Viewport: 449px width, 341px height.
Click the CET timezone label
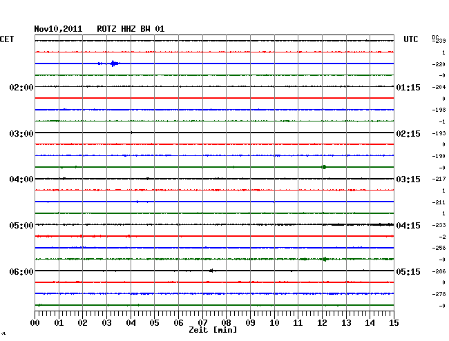7,39
